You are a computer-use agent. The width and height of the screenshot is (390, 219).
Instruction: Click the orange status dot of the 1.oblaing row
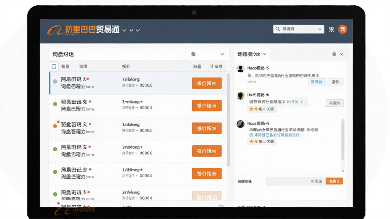click(x=55, y=126)
